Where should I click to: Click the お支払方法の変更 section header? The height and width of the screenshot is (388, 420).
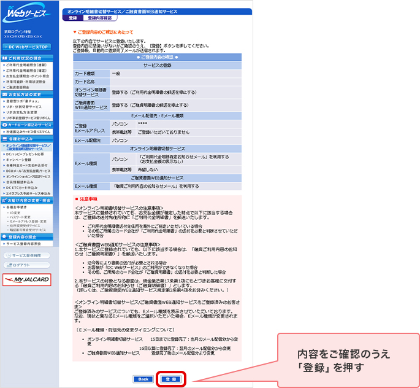pos(26,95)
